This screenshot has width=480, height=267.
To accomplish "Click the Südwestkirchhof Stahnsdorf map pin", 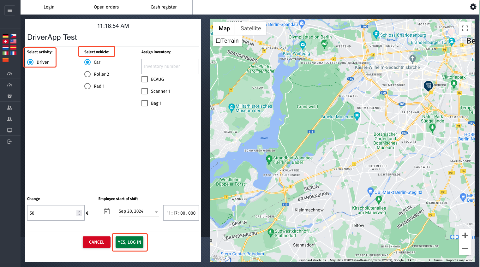I will (271, 233).
